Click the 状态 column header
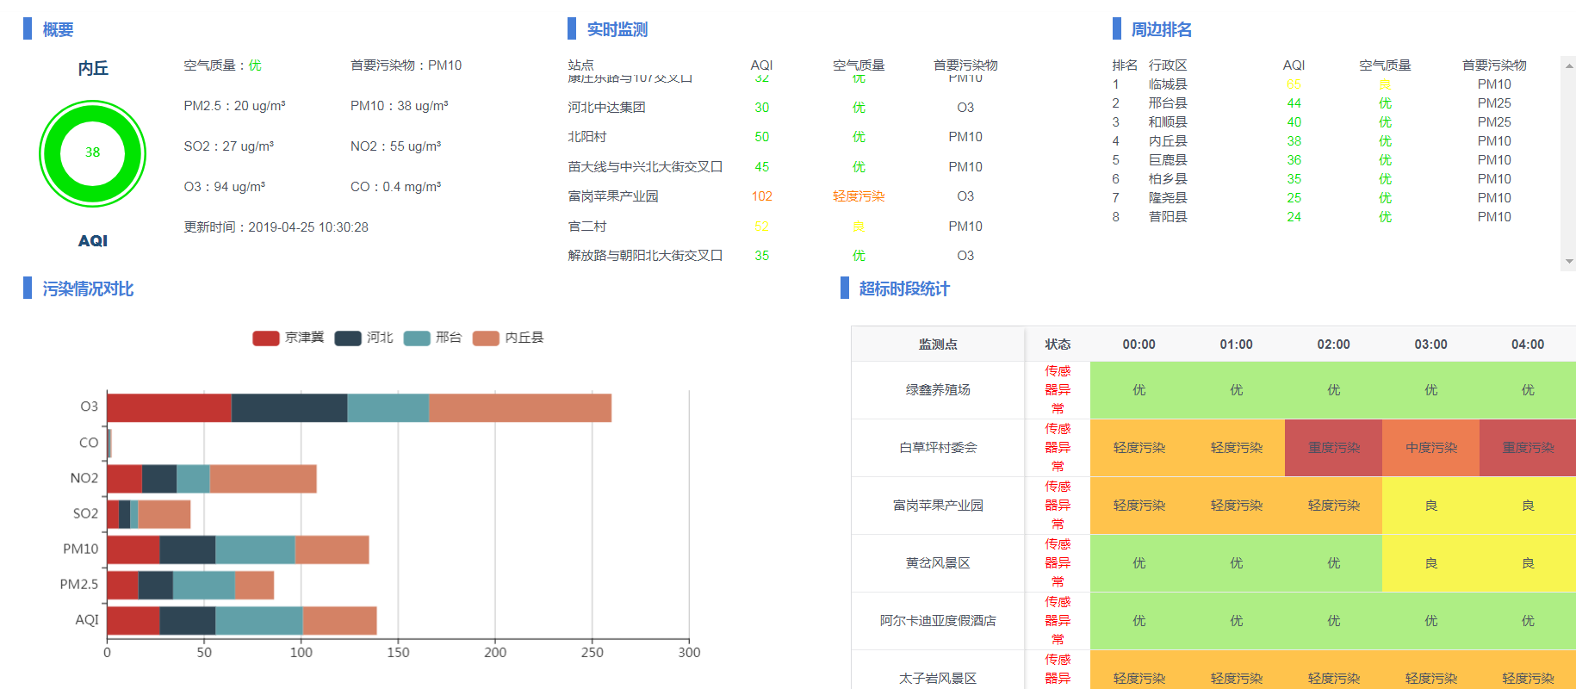This screenshot has width=1576, height=689. pos(1058,344)
